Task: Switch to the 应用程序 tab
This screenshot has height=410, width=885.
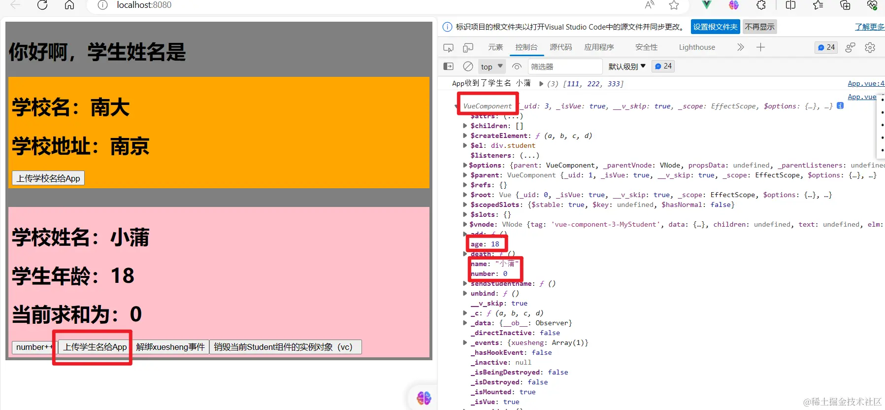Action: [599, 47]
